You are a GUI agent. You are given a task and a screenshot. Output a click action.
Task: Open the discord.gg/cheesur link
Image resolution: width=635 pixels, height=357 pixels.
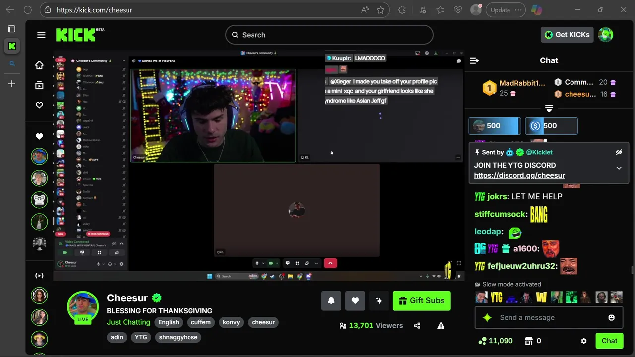(x=519, y=175)
